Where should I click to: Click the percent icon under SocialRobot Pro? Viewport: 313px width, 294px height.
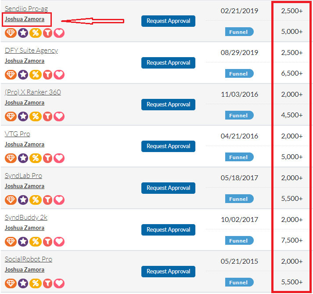pos(36,283)
